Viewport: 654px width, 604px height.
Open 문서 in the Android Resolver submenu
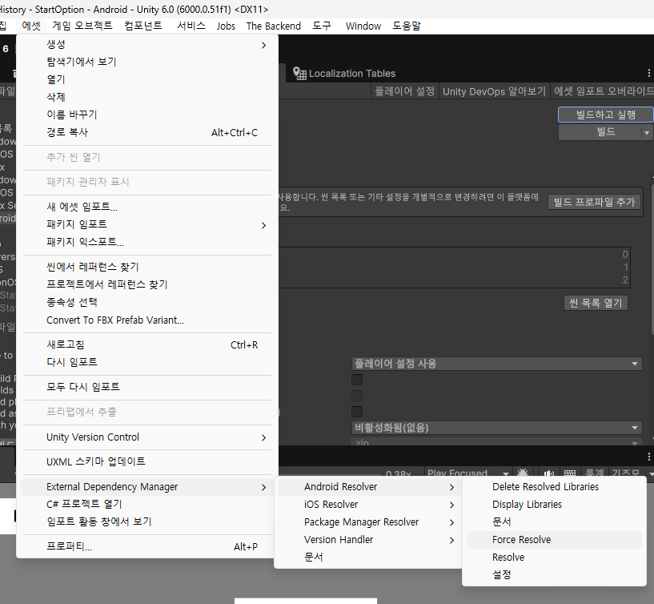[x=554, y=521]
